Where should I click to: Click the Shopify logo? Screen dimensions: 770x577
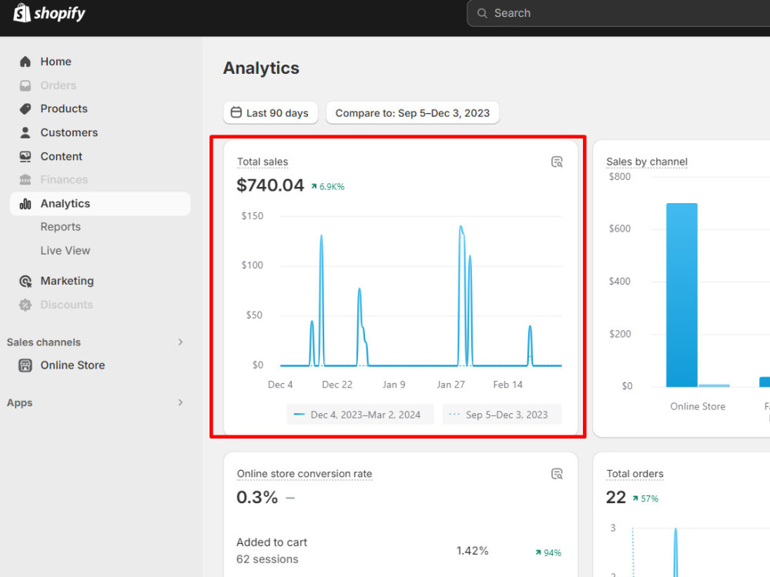click(49, 13)
